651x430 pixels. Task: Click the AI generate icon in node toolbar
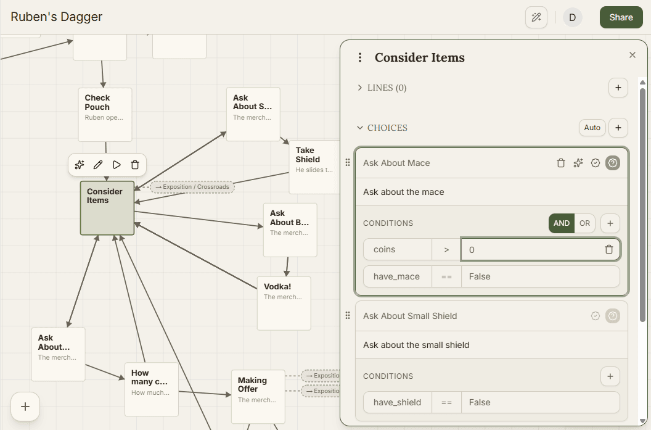pyautogui.click(x=80, y=165)
